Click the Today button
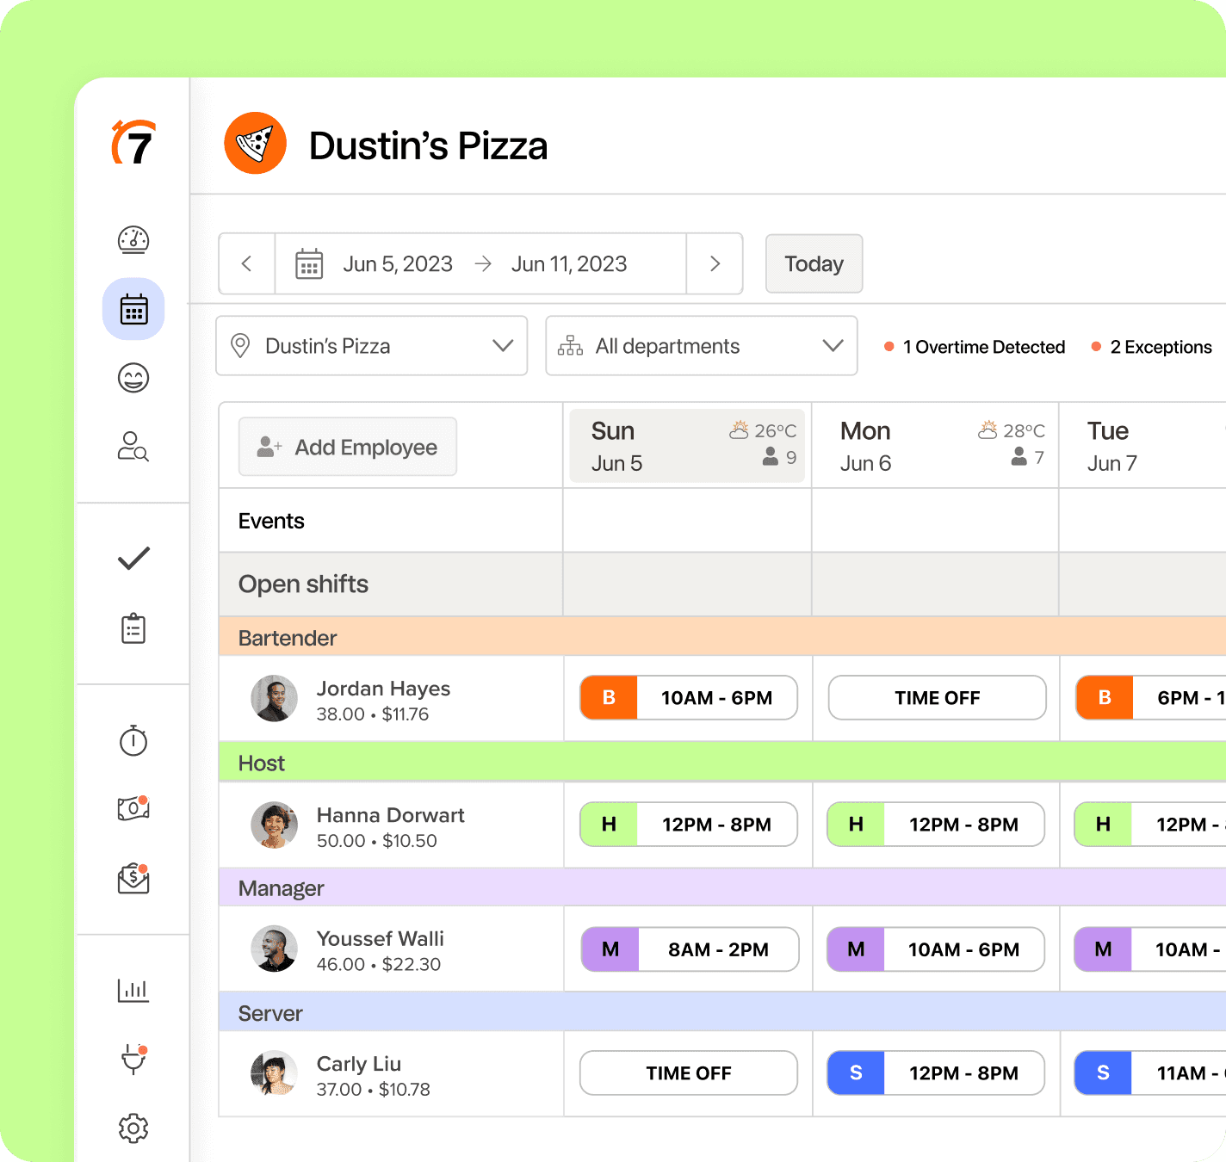The image size is (1226, 1162). tap(813, 263)
